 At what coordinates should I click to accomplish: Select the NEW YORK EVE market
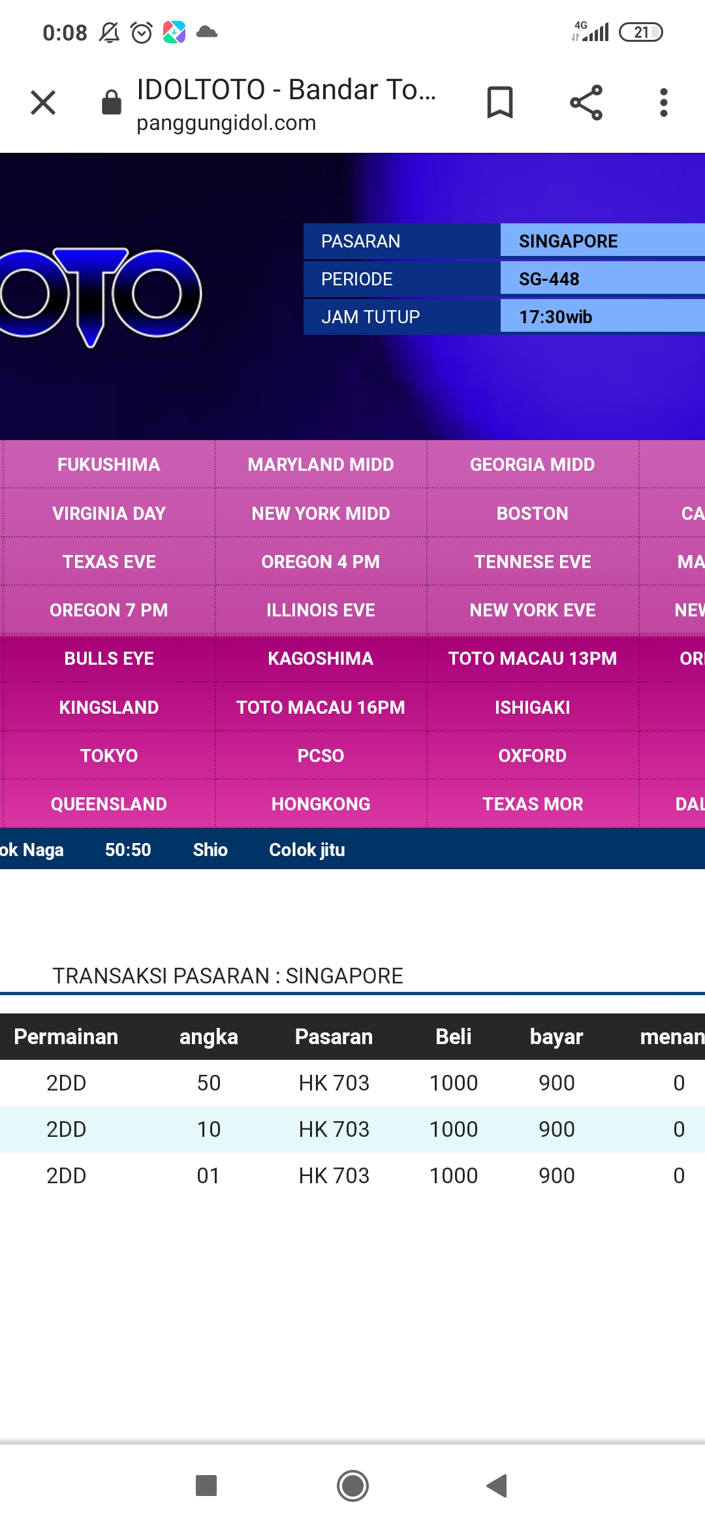[532, 610]
